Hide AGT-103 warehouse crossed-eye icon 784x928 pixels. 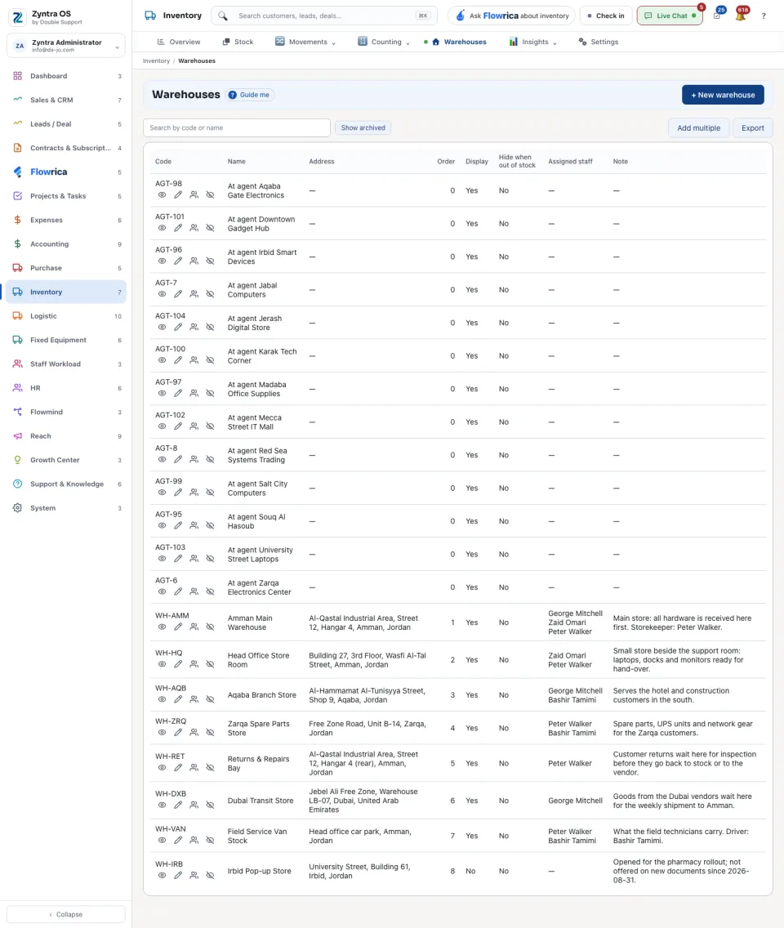[x=210, y=559]
